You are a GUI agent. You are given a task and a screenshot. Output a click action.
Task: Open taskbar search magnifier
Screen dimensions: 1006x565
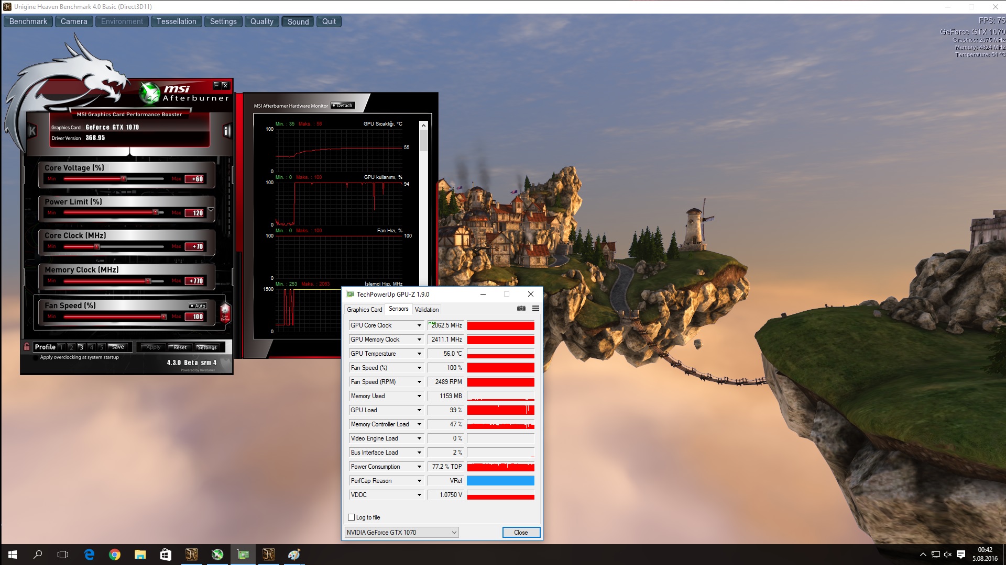pyautogui.click(x=38, y=555)
